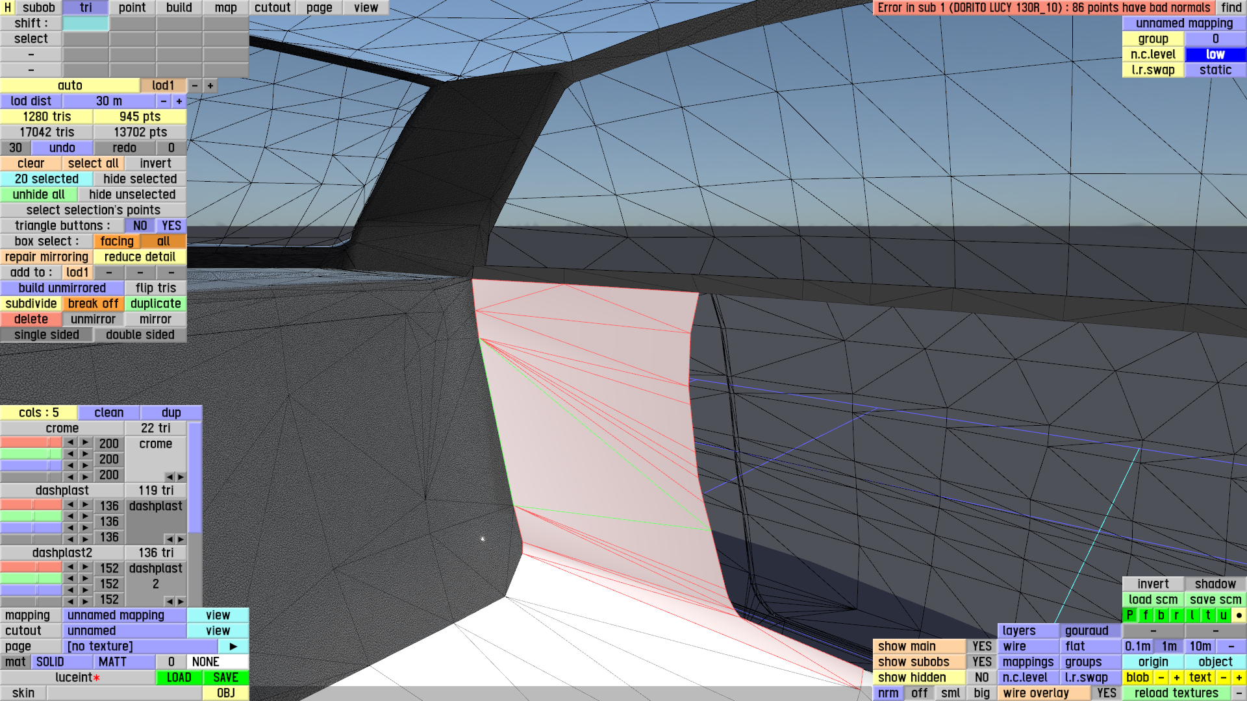Click the dot view button beside 'u'

click(x=1239, y=615)
